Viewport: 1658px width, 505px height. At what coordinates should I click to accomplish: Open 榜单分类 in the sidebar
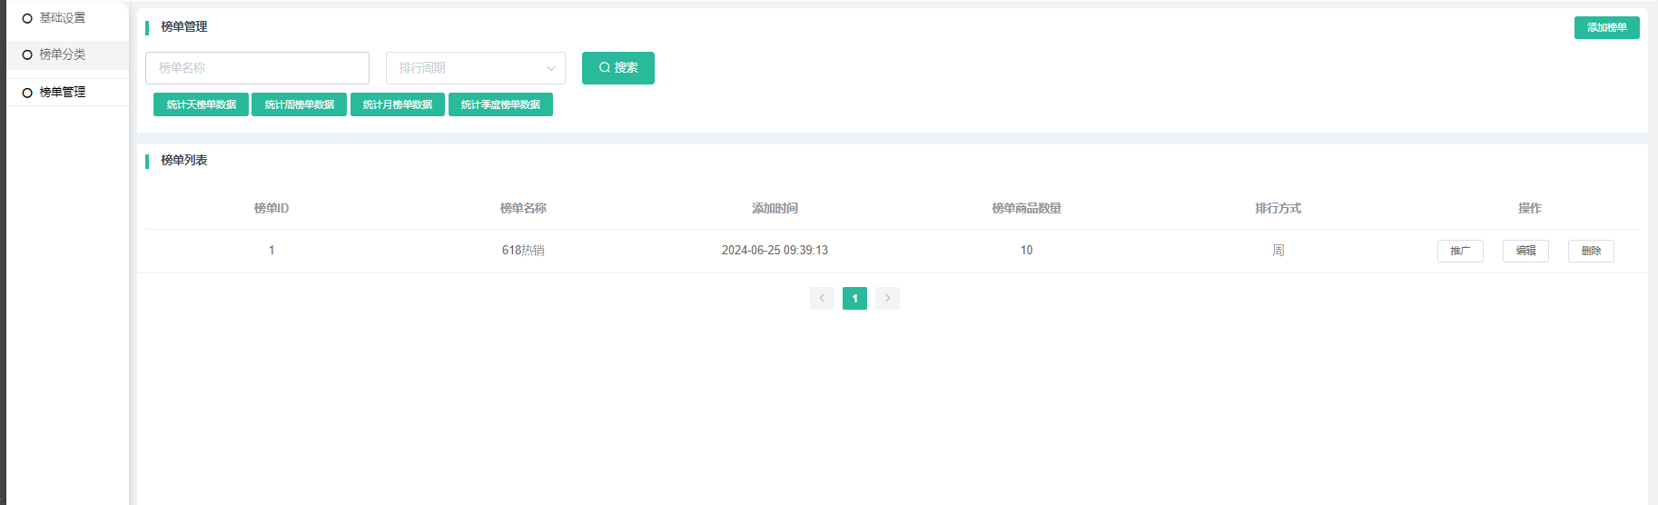(x=62, y=54)
